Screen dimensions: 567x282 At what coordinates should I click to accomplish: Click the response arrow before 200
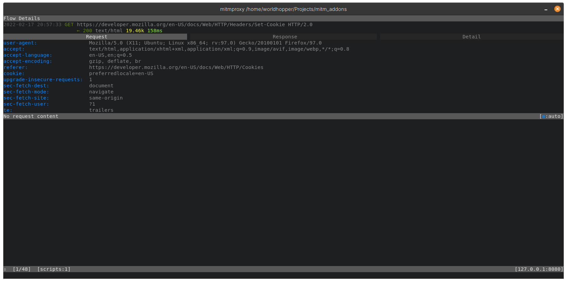[78, 31]
